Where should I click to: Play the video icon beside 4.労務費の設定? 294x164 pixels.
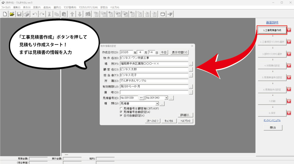coord(289,66)
